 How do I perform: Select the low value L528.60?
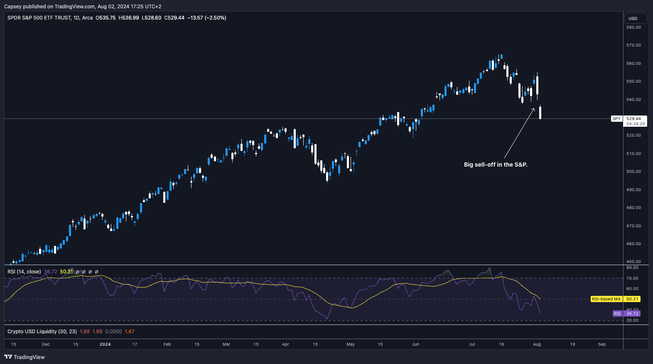tap(152, 18)
